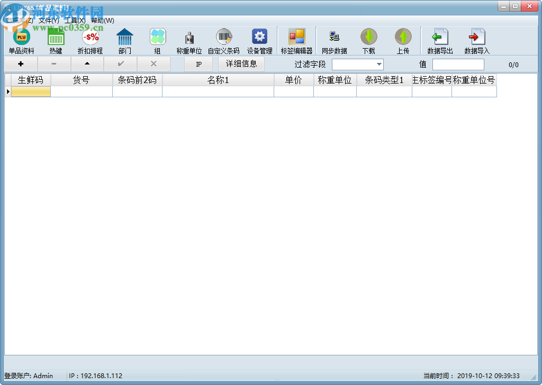Image resolution: width=542 pixels, height=385 pixels.
Task: Launch the 标签编辑器 label editor
Action: click(x=297, y=40)
